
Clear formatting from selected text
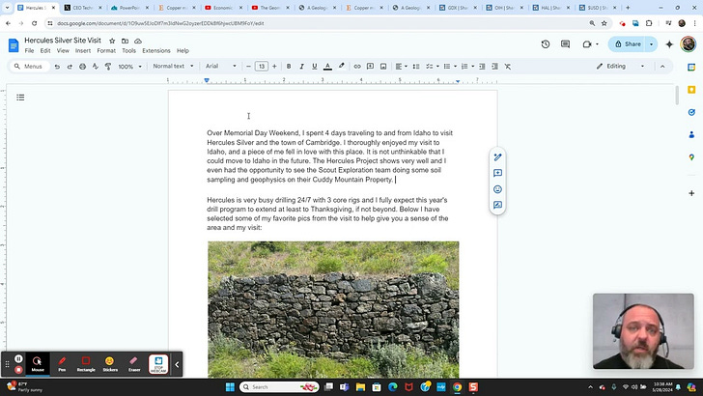click(x=508, y=67)
